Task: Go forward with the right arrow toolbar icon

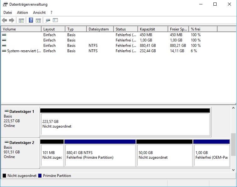Action: [x=12, y=20]
